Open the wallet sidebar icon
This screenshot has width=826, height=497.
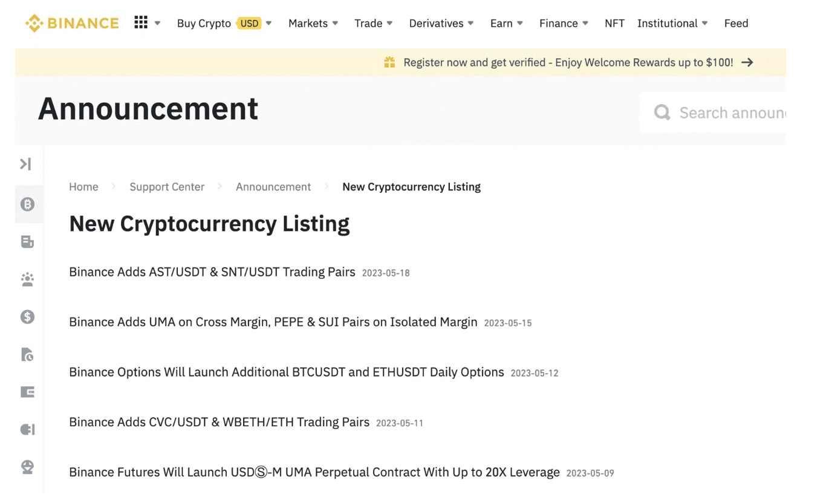27,392
